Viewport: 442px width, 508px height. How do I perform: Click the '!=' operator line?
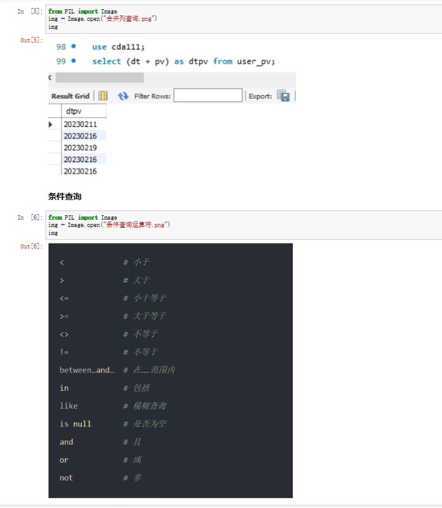tap(64, 352)
